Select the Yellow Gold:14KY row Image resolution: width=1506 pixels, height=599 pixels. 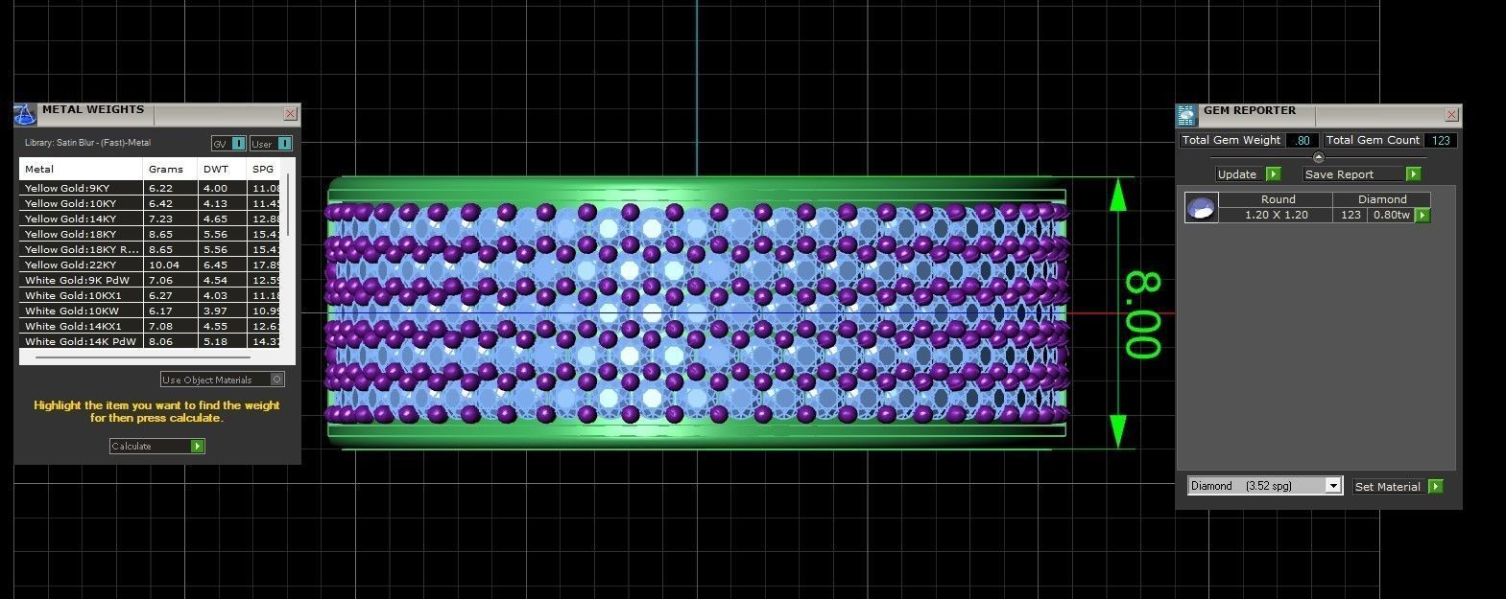pos(151,219)
